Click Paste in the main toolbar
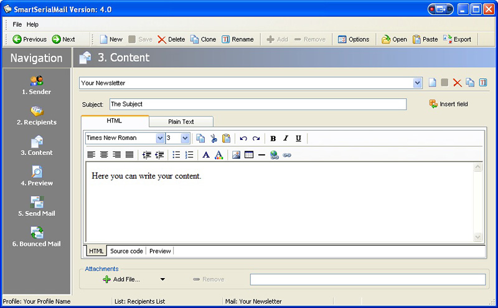The width and height of the screenshot is (498, 308). [425, 39]
